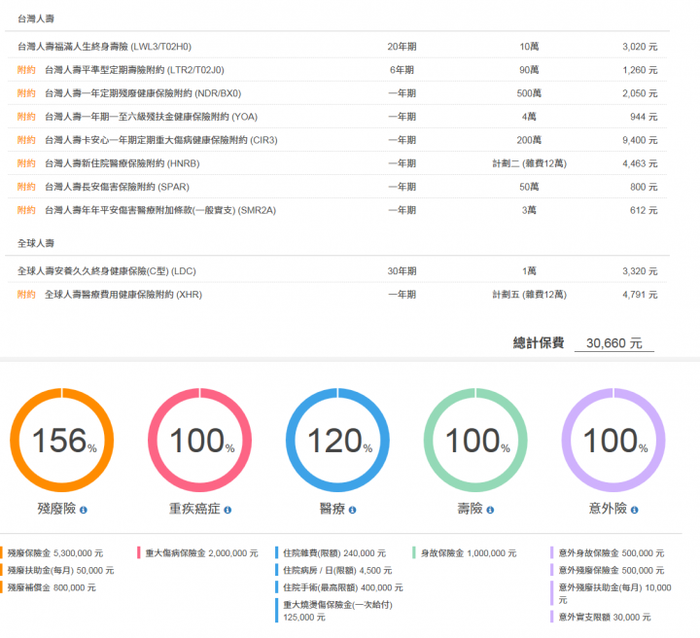Click the 台灣人壽 section heading
The height and width of the screenshot is (638, 700).
[x=36, y=18]
